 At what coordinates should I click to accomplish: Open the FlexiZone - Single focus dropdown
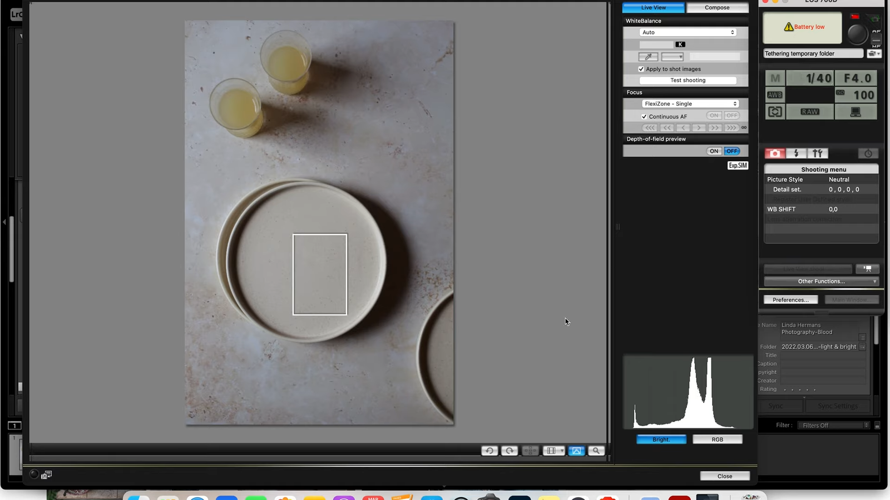[x=690, y=103]
